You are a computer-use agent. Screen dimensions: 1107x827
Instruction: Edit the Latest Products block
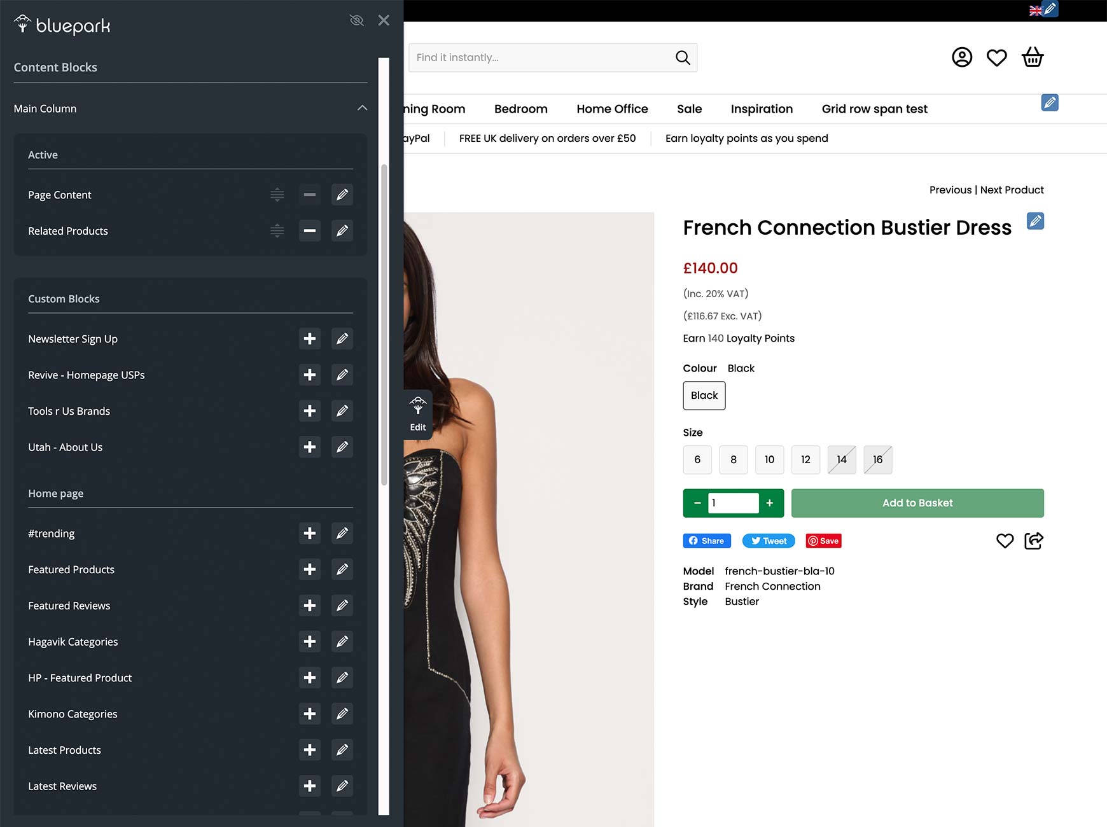tap(342, 750)
